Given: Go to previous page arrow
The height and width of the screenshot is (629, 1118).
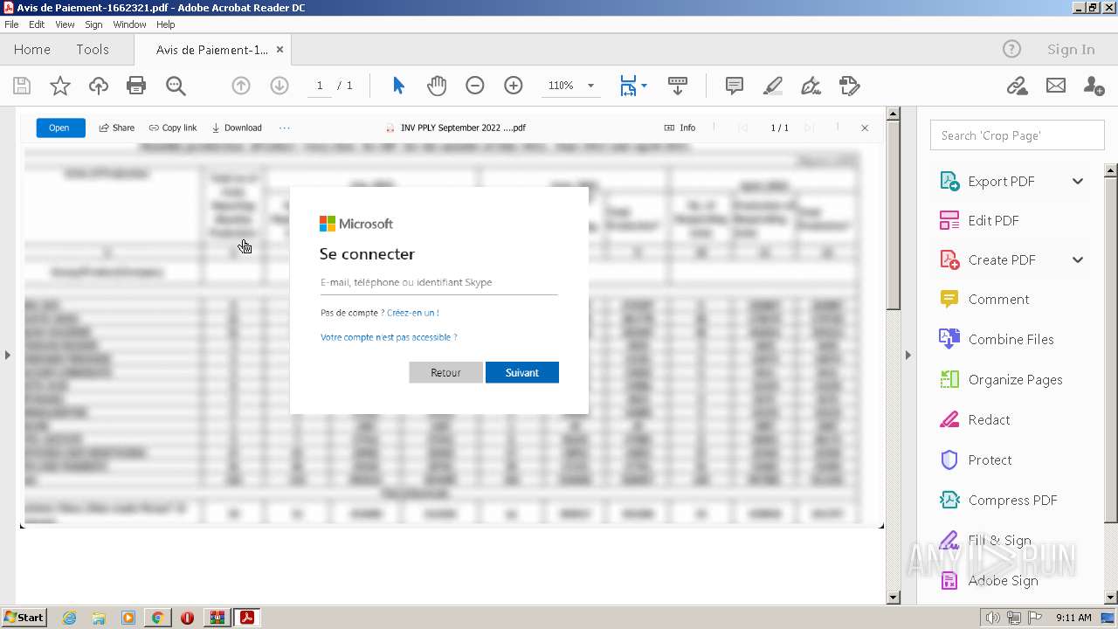Looking at the screenshot, I should point(241,86).
